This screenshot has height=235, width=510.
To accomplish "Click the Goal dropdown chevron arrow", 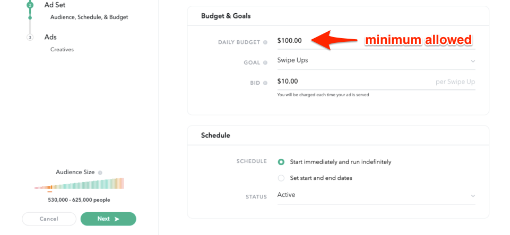I will point(473,61).
